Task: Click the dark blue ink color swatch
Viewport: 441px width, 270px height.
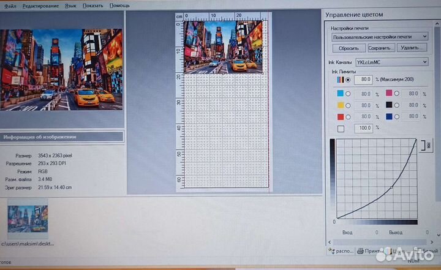Action: (389, 116)
